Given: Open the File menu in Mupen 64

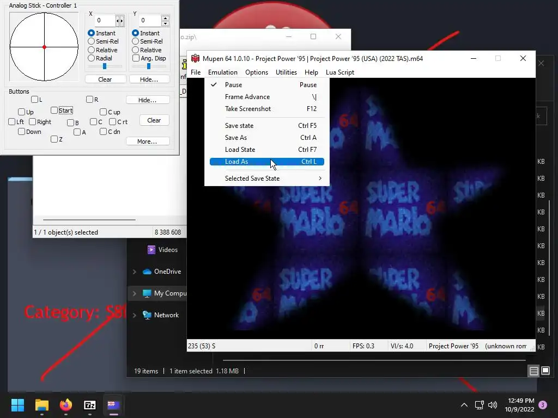Looking at the screenshot, I should [x=196, y=72].
